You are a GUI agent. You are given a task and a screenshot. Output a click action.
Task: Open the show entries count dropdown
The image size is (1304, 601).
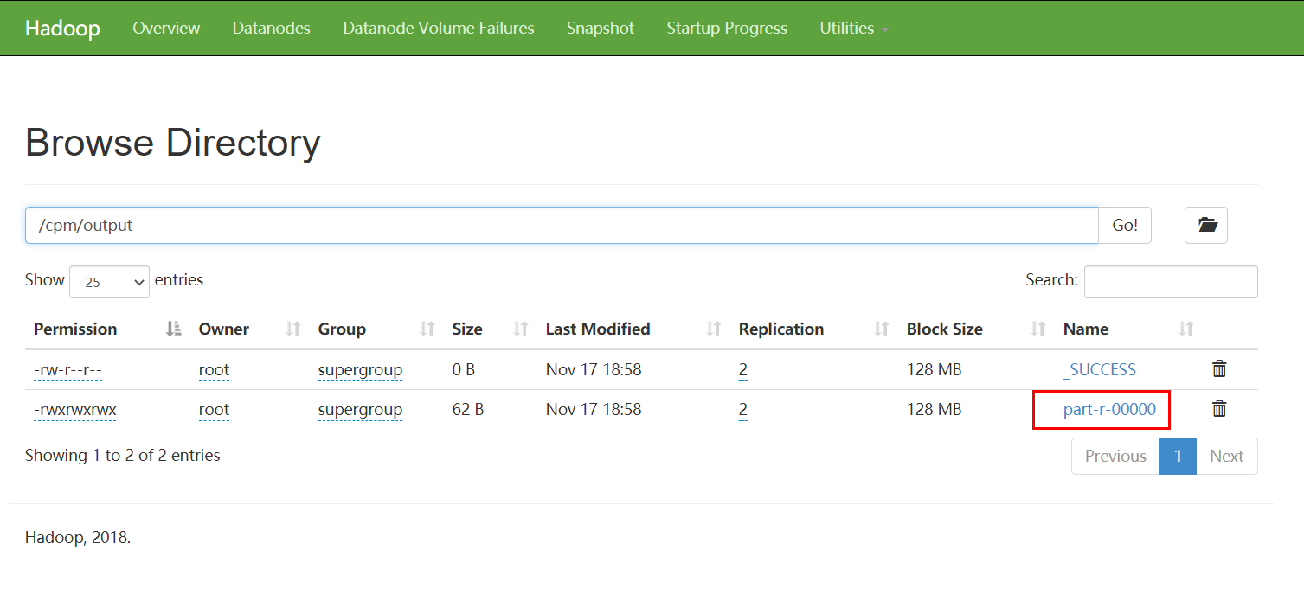(x=109, y=282)
